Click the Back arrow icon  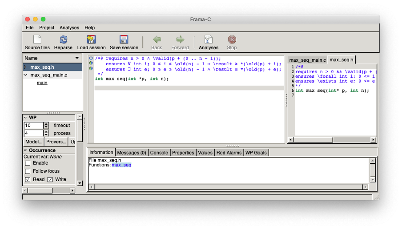pos(157,39)
